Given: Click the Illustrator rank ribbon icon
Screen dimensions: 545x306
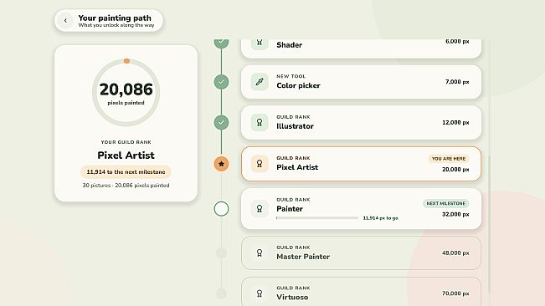Looking at the screenshot, I should point(260,122).
